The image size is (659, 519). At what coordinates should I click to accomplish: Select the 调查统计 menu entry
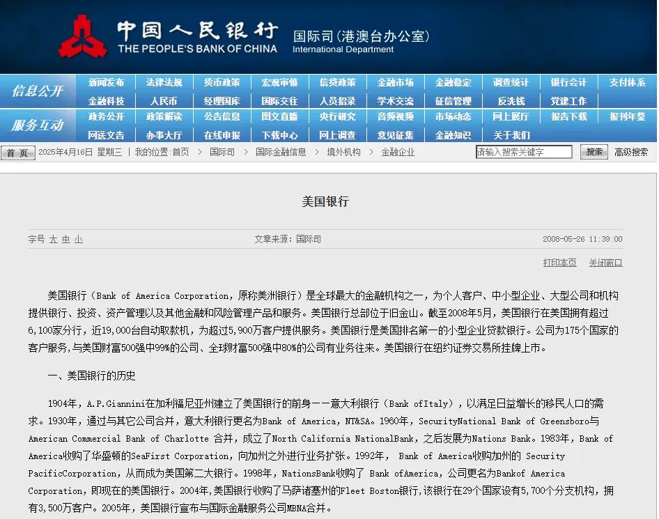coord(511,82)
